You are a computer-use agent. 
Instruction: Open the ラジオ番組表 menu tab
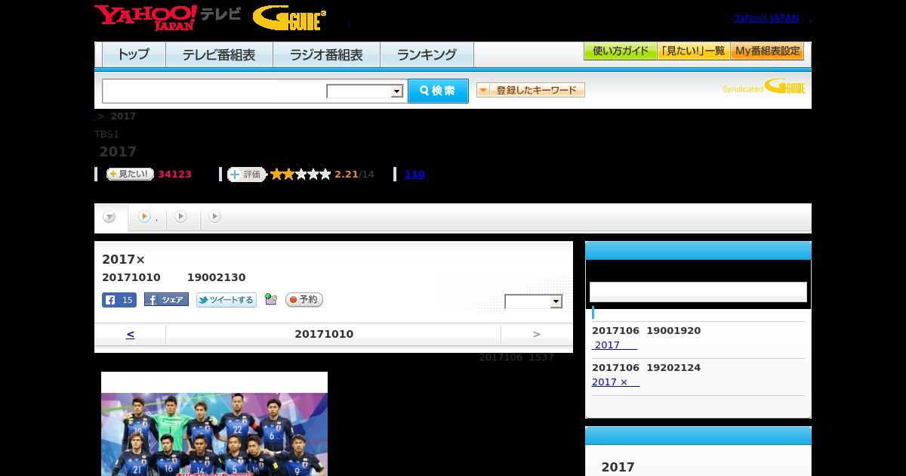pyautogui.click(x=326, y=54)
